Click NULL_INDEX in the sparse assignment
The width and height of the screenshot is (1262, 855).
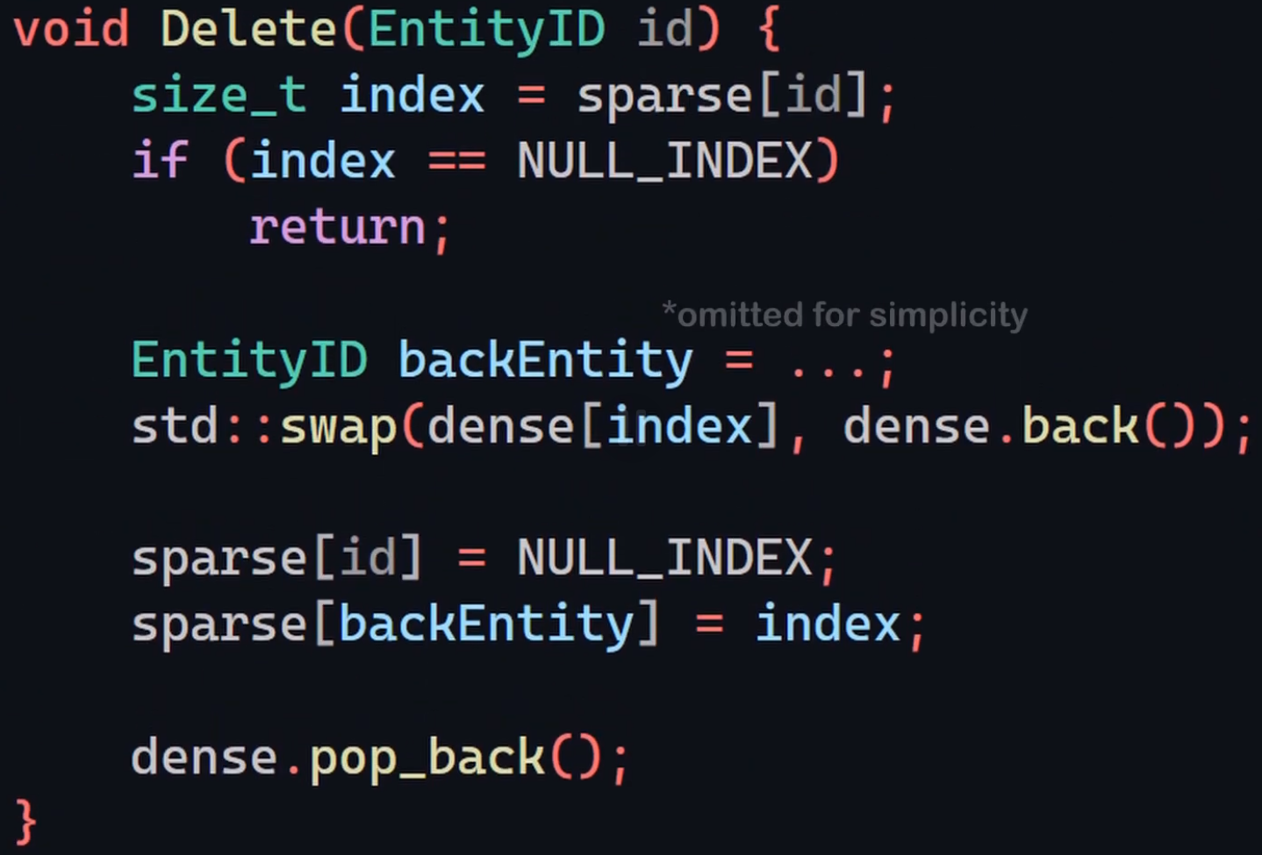coord(664,558)
